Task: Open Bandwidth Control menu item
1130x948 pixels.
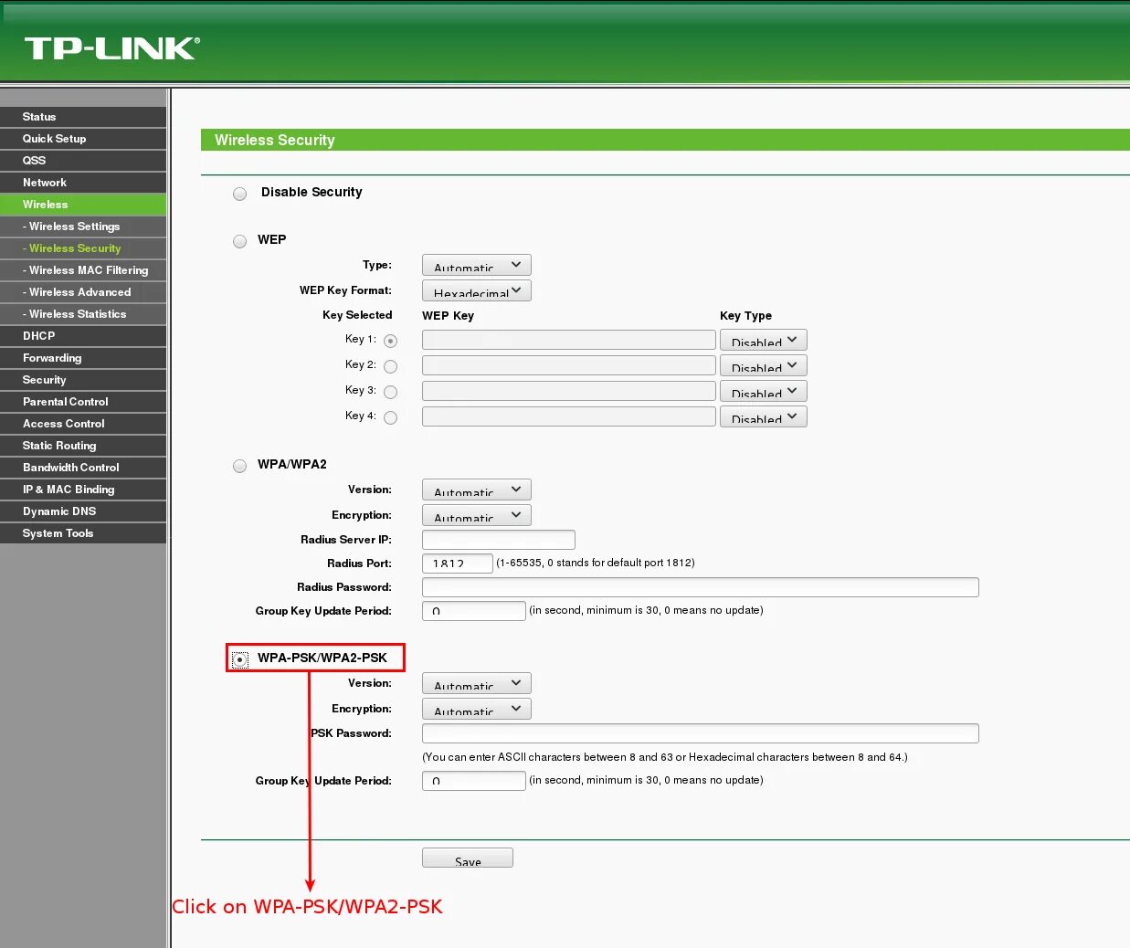Action: [x=83, y=468]
